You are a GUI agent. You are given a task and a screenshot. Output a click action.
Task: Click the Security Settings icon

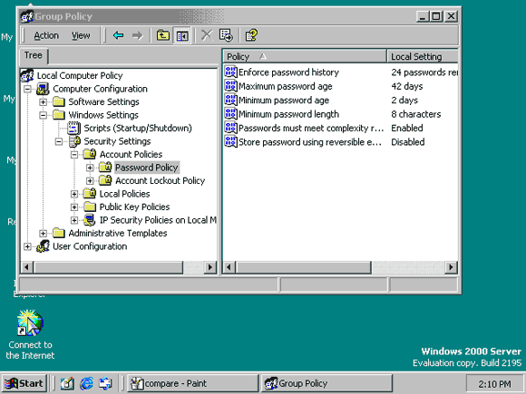click(x=74, y=141)
